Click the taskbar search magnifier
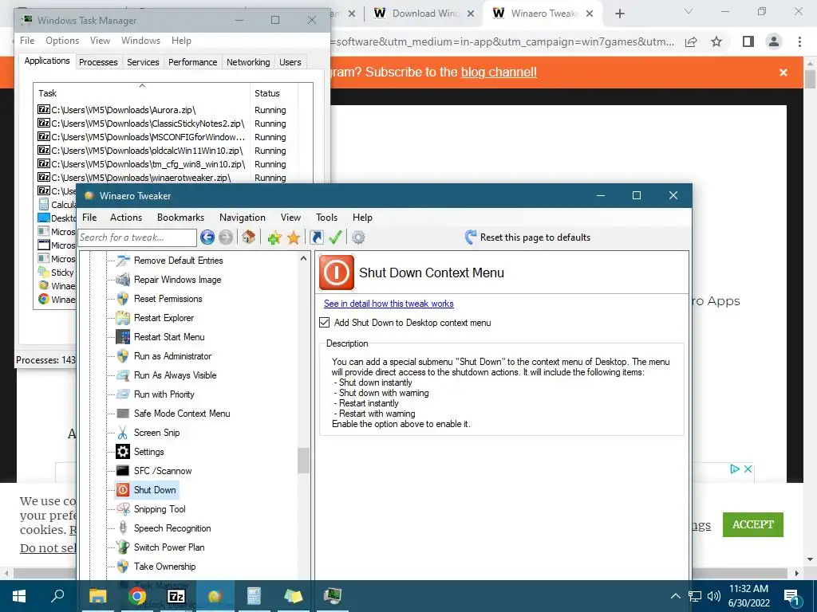 [57, 596]
